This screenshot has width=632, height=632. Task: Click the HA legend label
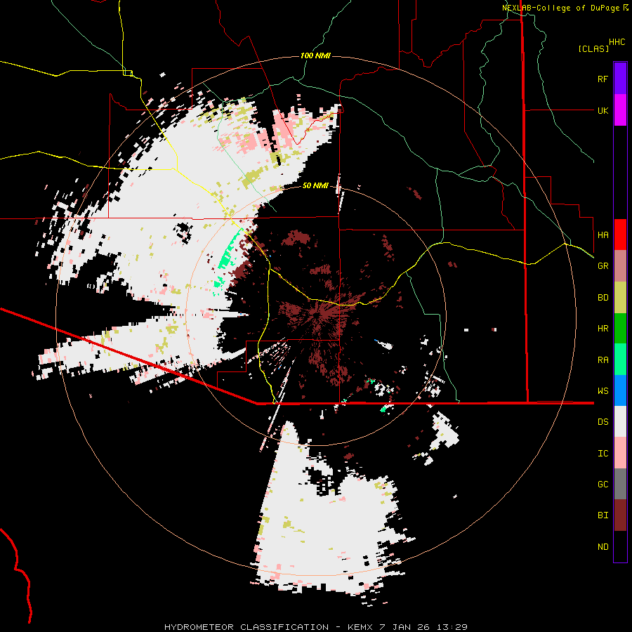pyautogui.click(x=603, y=235)
